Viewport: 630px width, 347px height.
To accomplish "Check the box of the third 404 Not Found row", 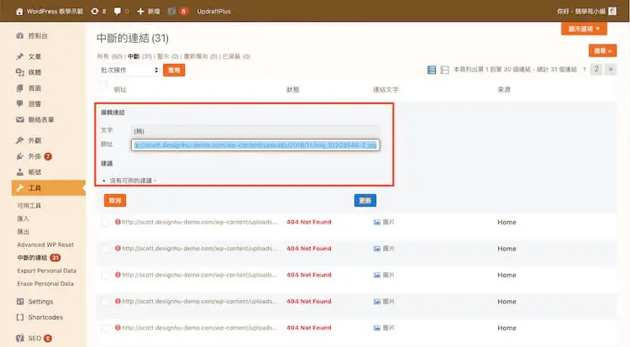I will click(105, 276).
